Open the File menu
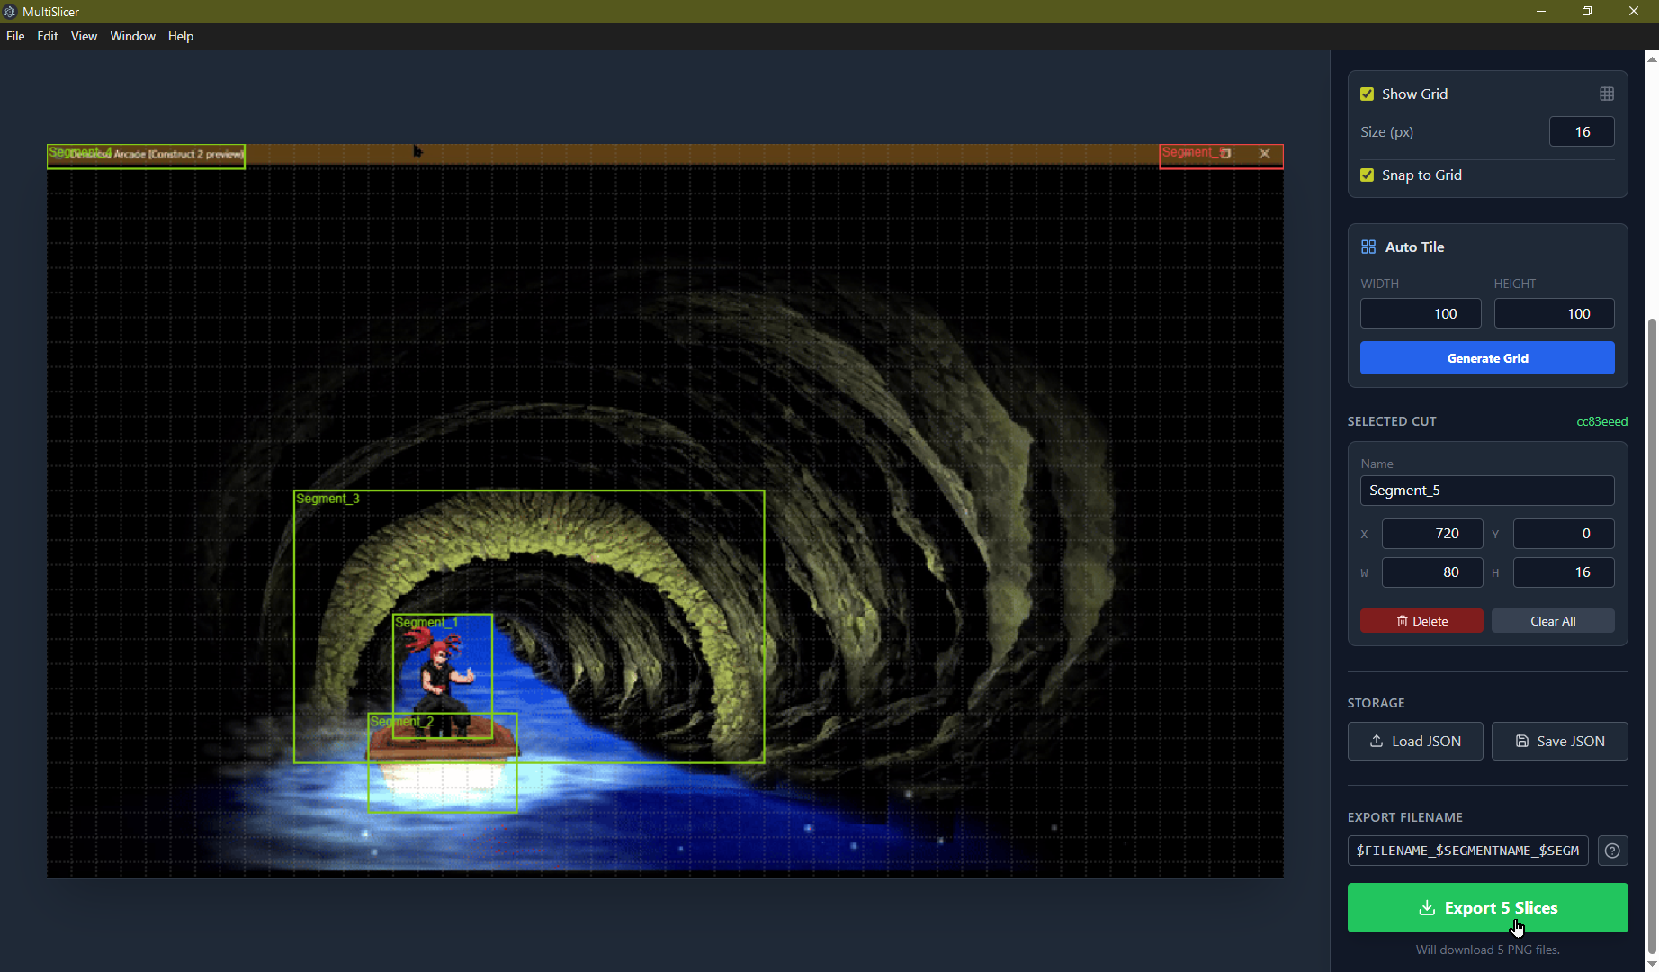1659x972 pixels. click(15, 36)
